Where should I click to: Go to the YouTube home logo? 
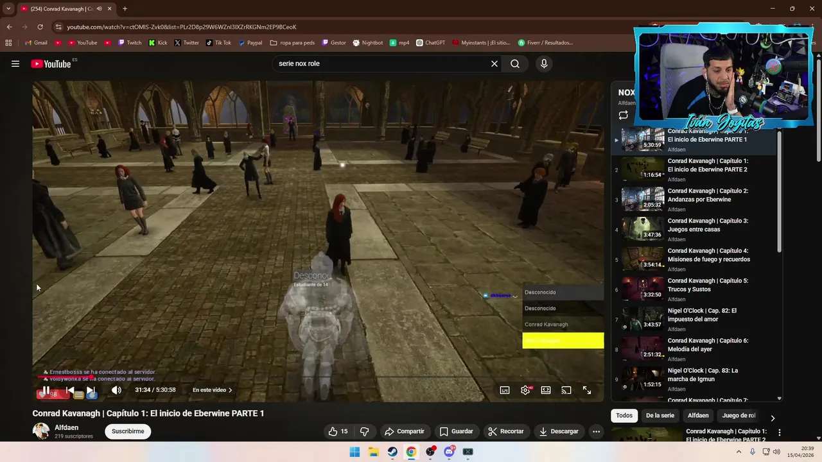51,64
